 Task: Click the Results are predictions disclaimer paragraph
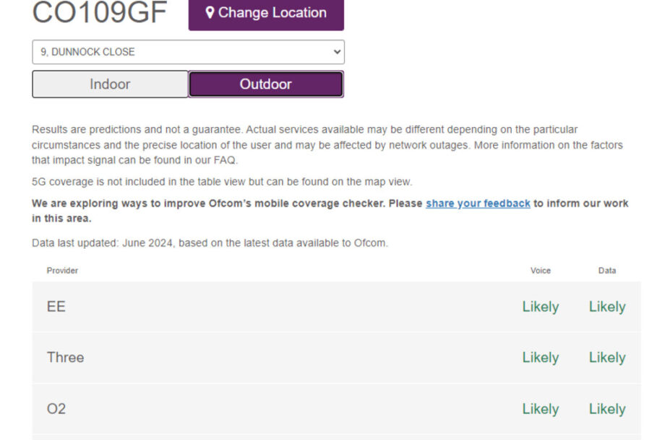pyautogui.click(x=327, y=145)
